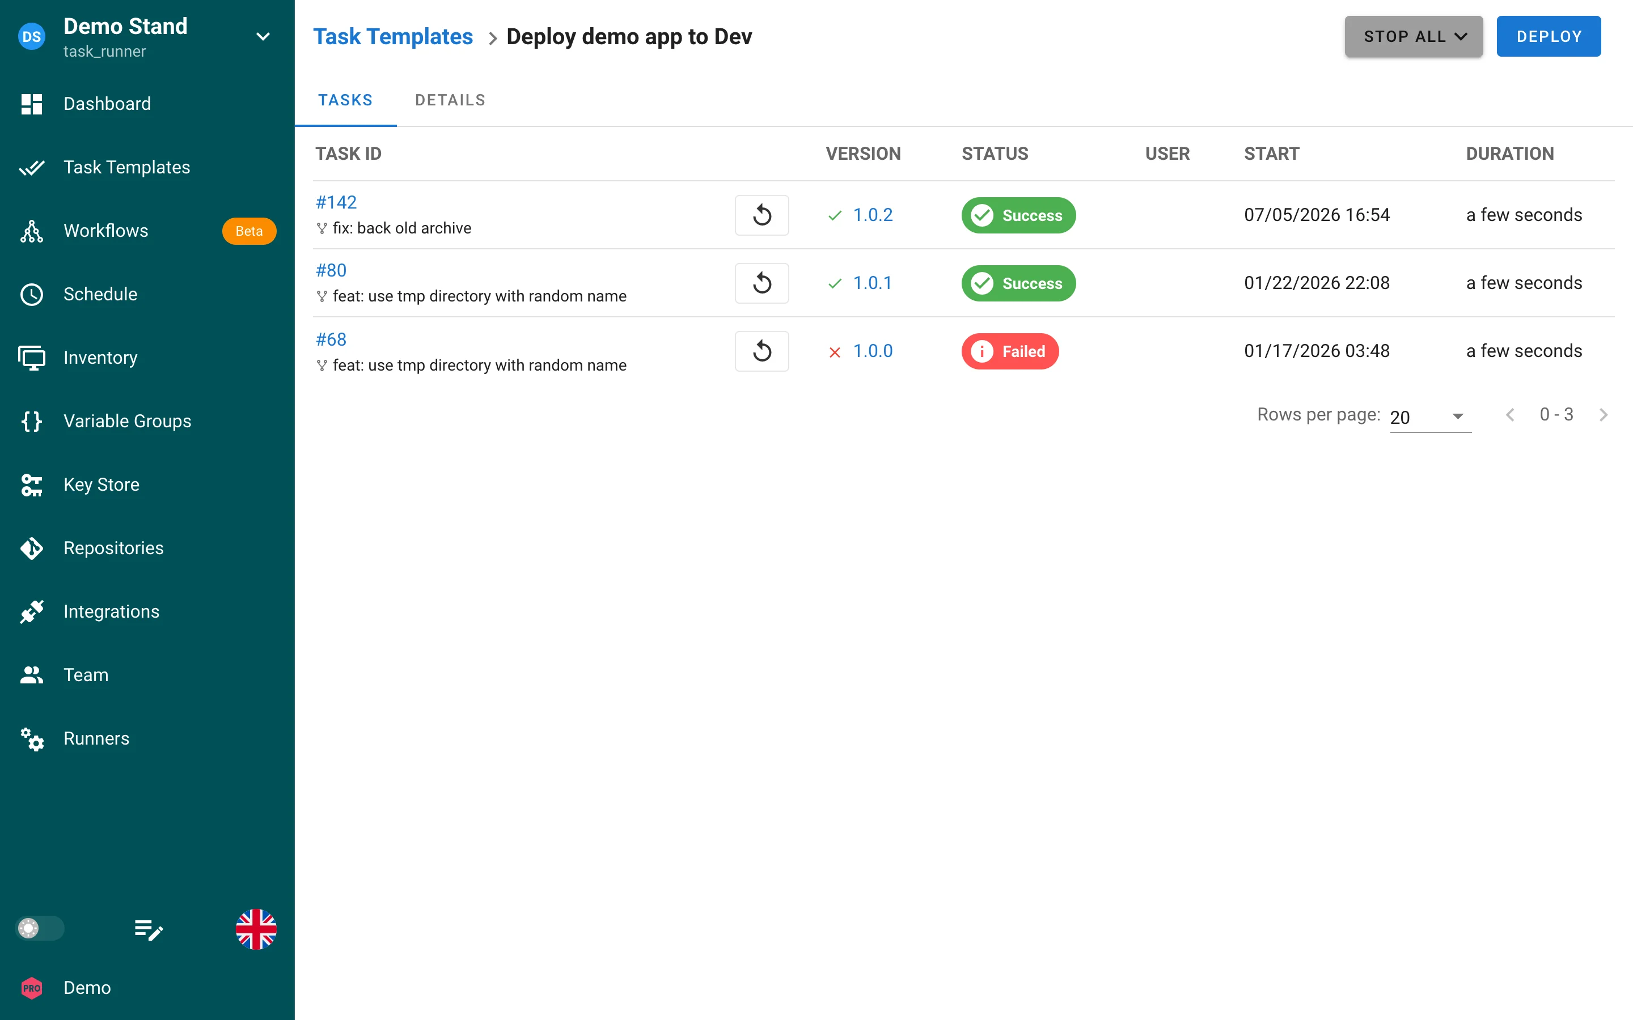
Task: Click version 1.0.2 link
Action: pos(873,215)
